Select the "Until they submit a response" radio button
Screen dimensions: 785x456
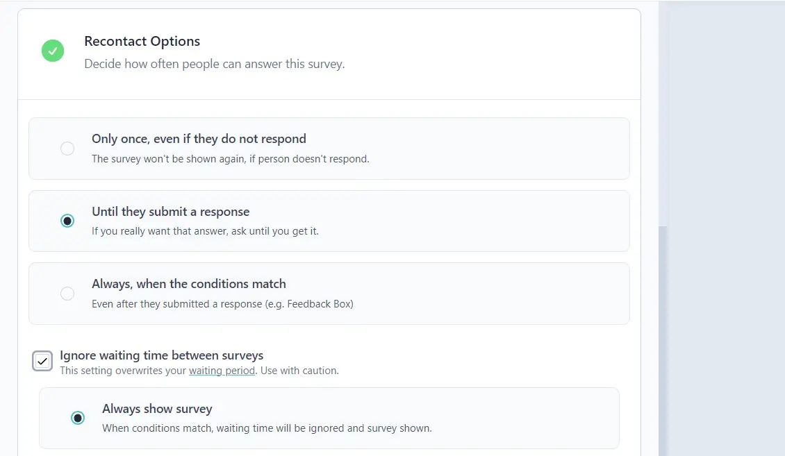[x=67, y=221]
